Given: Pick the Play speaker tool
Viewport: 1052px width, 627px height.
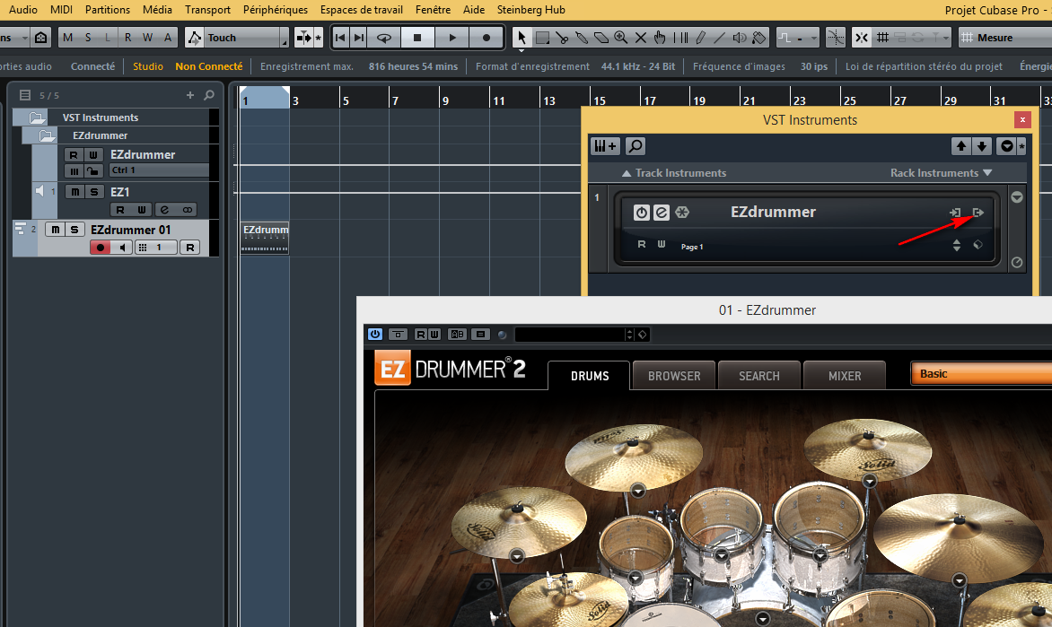Looking at the screenshot, I should 740,38.
